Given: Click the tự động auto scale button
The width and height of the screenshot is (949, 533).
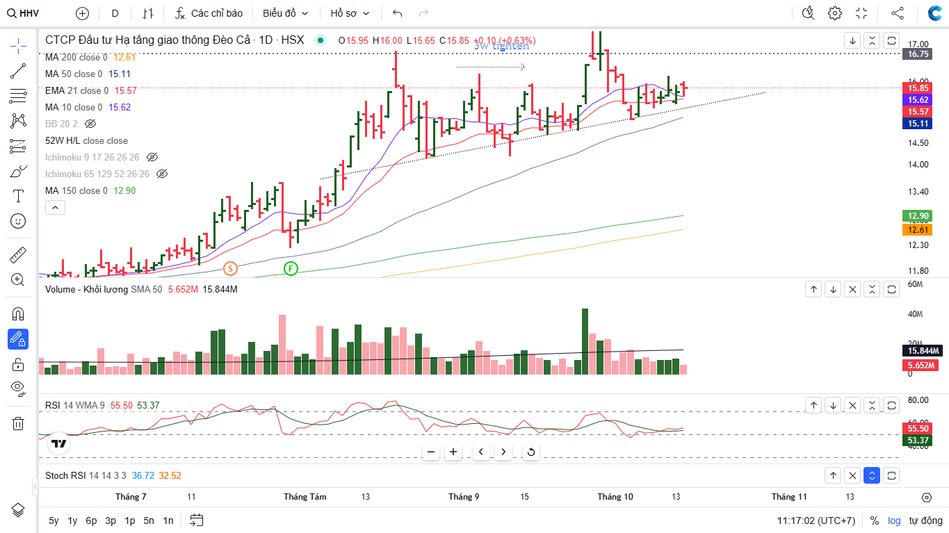Looking at the screenshot, I should point(925,520).
